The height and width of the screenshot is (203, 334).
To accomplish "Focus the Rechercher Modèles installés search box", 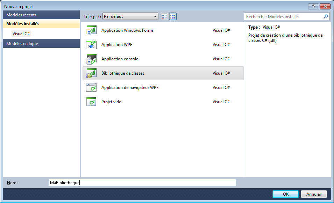I will [283, 16].
